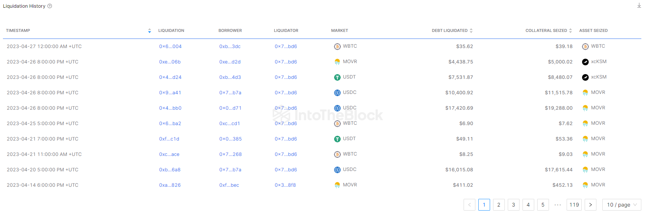The width and height of the screenshot is (645, 215).
Task: Click the USDC market icon for $10,400.92 row
Action: [337, 93]
